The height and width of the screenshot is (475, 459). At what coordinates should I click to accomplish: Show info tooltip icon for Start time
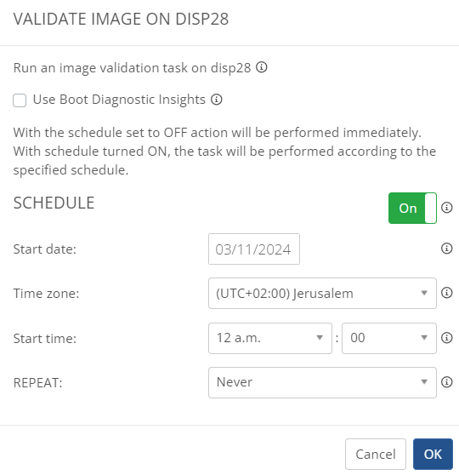[x=446, y=337]
